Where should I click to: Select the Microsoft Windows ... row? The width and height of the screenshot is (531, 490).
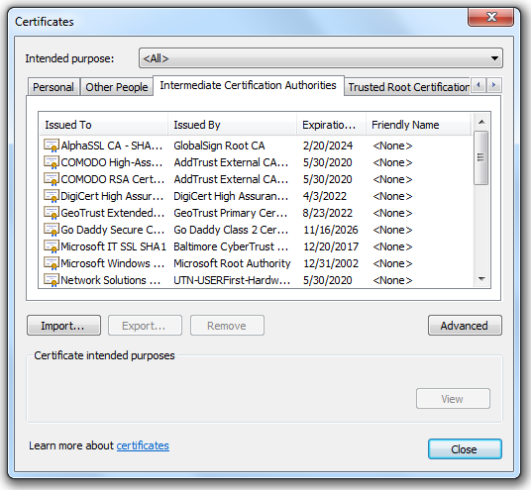(256, 263)
